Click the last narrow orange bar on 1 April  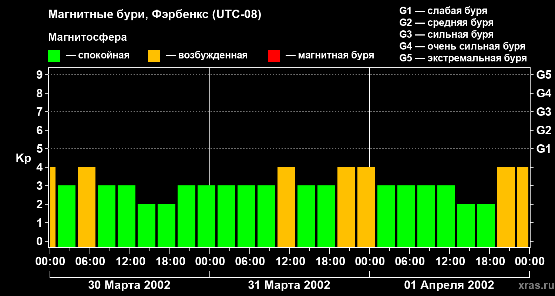tap(523, 207)
